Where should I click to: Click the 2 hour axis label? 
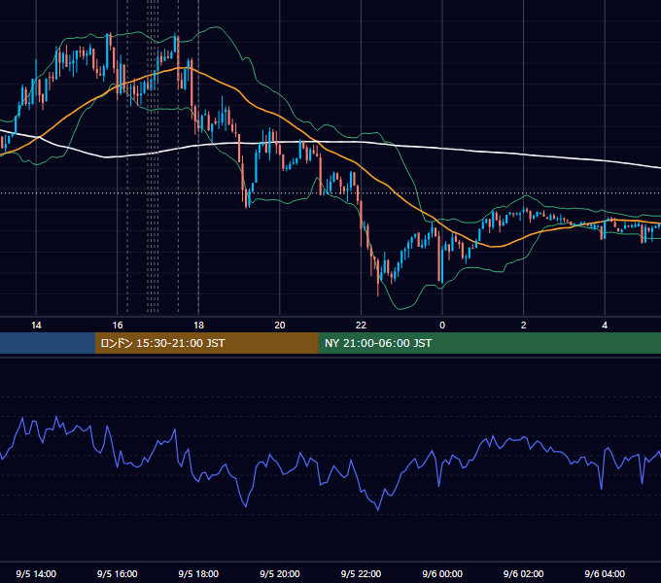point(524,326)
